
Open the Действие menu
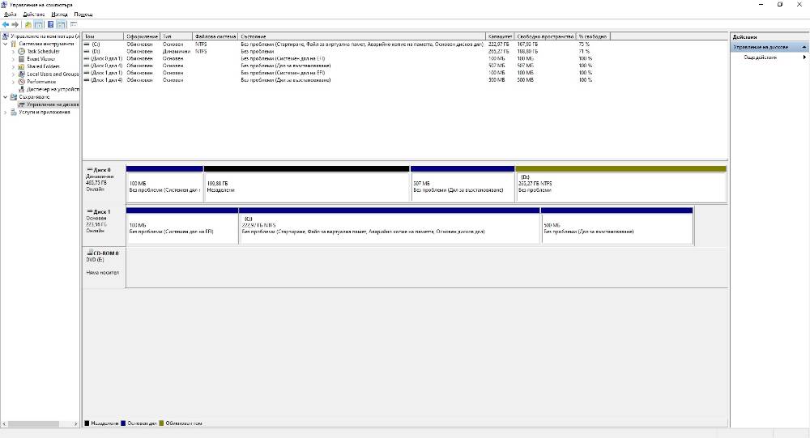coord(33,15)
